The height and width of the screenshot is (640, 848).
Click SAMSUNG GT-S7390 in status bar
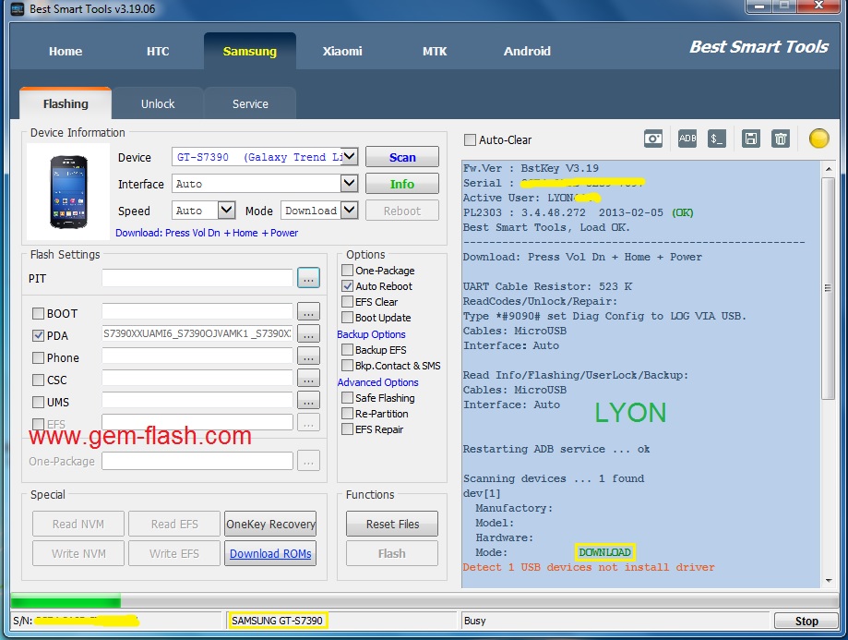278,621
